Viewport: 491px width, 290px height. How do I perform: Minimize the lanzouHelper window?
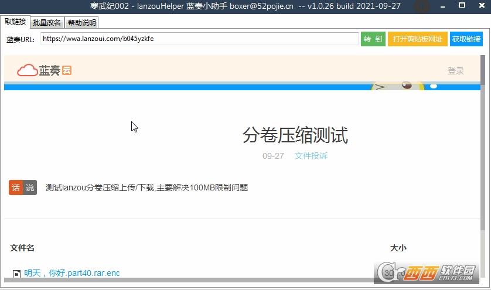(x=442, y=6)
